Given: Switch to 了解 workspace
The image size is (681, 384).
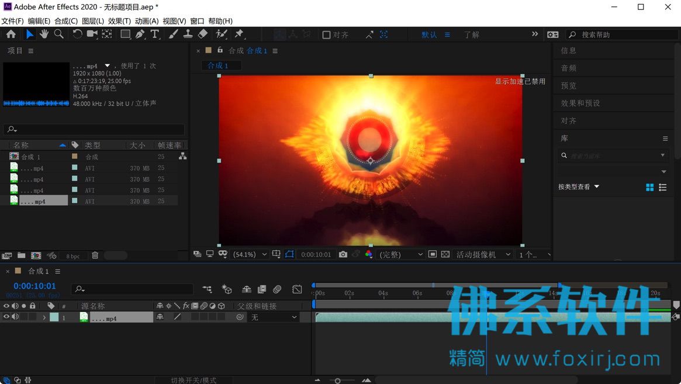Looking at the screenshot, I should point(471,34).
